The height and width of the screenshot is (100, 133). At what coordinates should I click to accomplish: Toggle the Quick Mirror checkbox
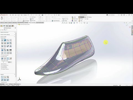pos(1,64)
